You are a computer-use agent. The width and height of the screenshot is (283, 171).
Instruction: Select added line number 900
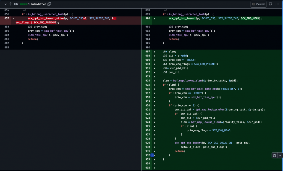(148, 18)
